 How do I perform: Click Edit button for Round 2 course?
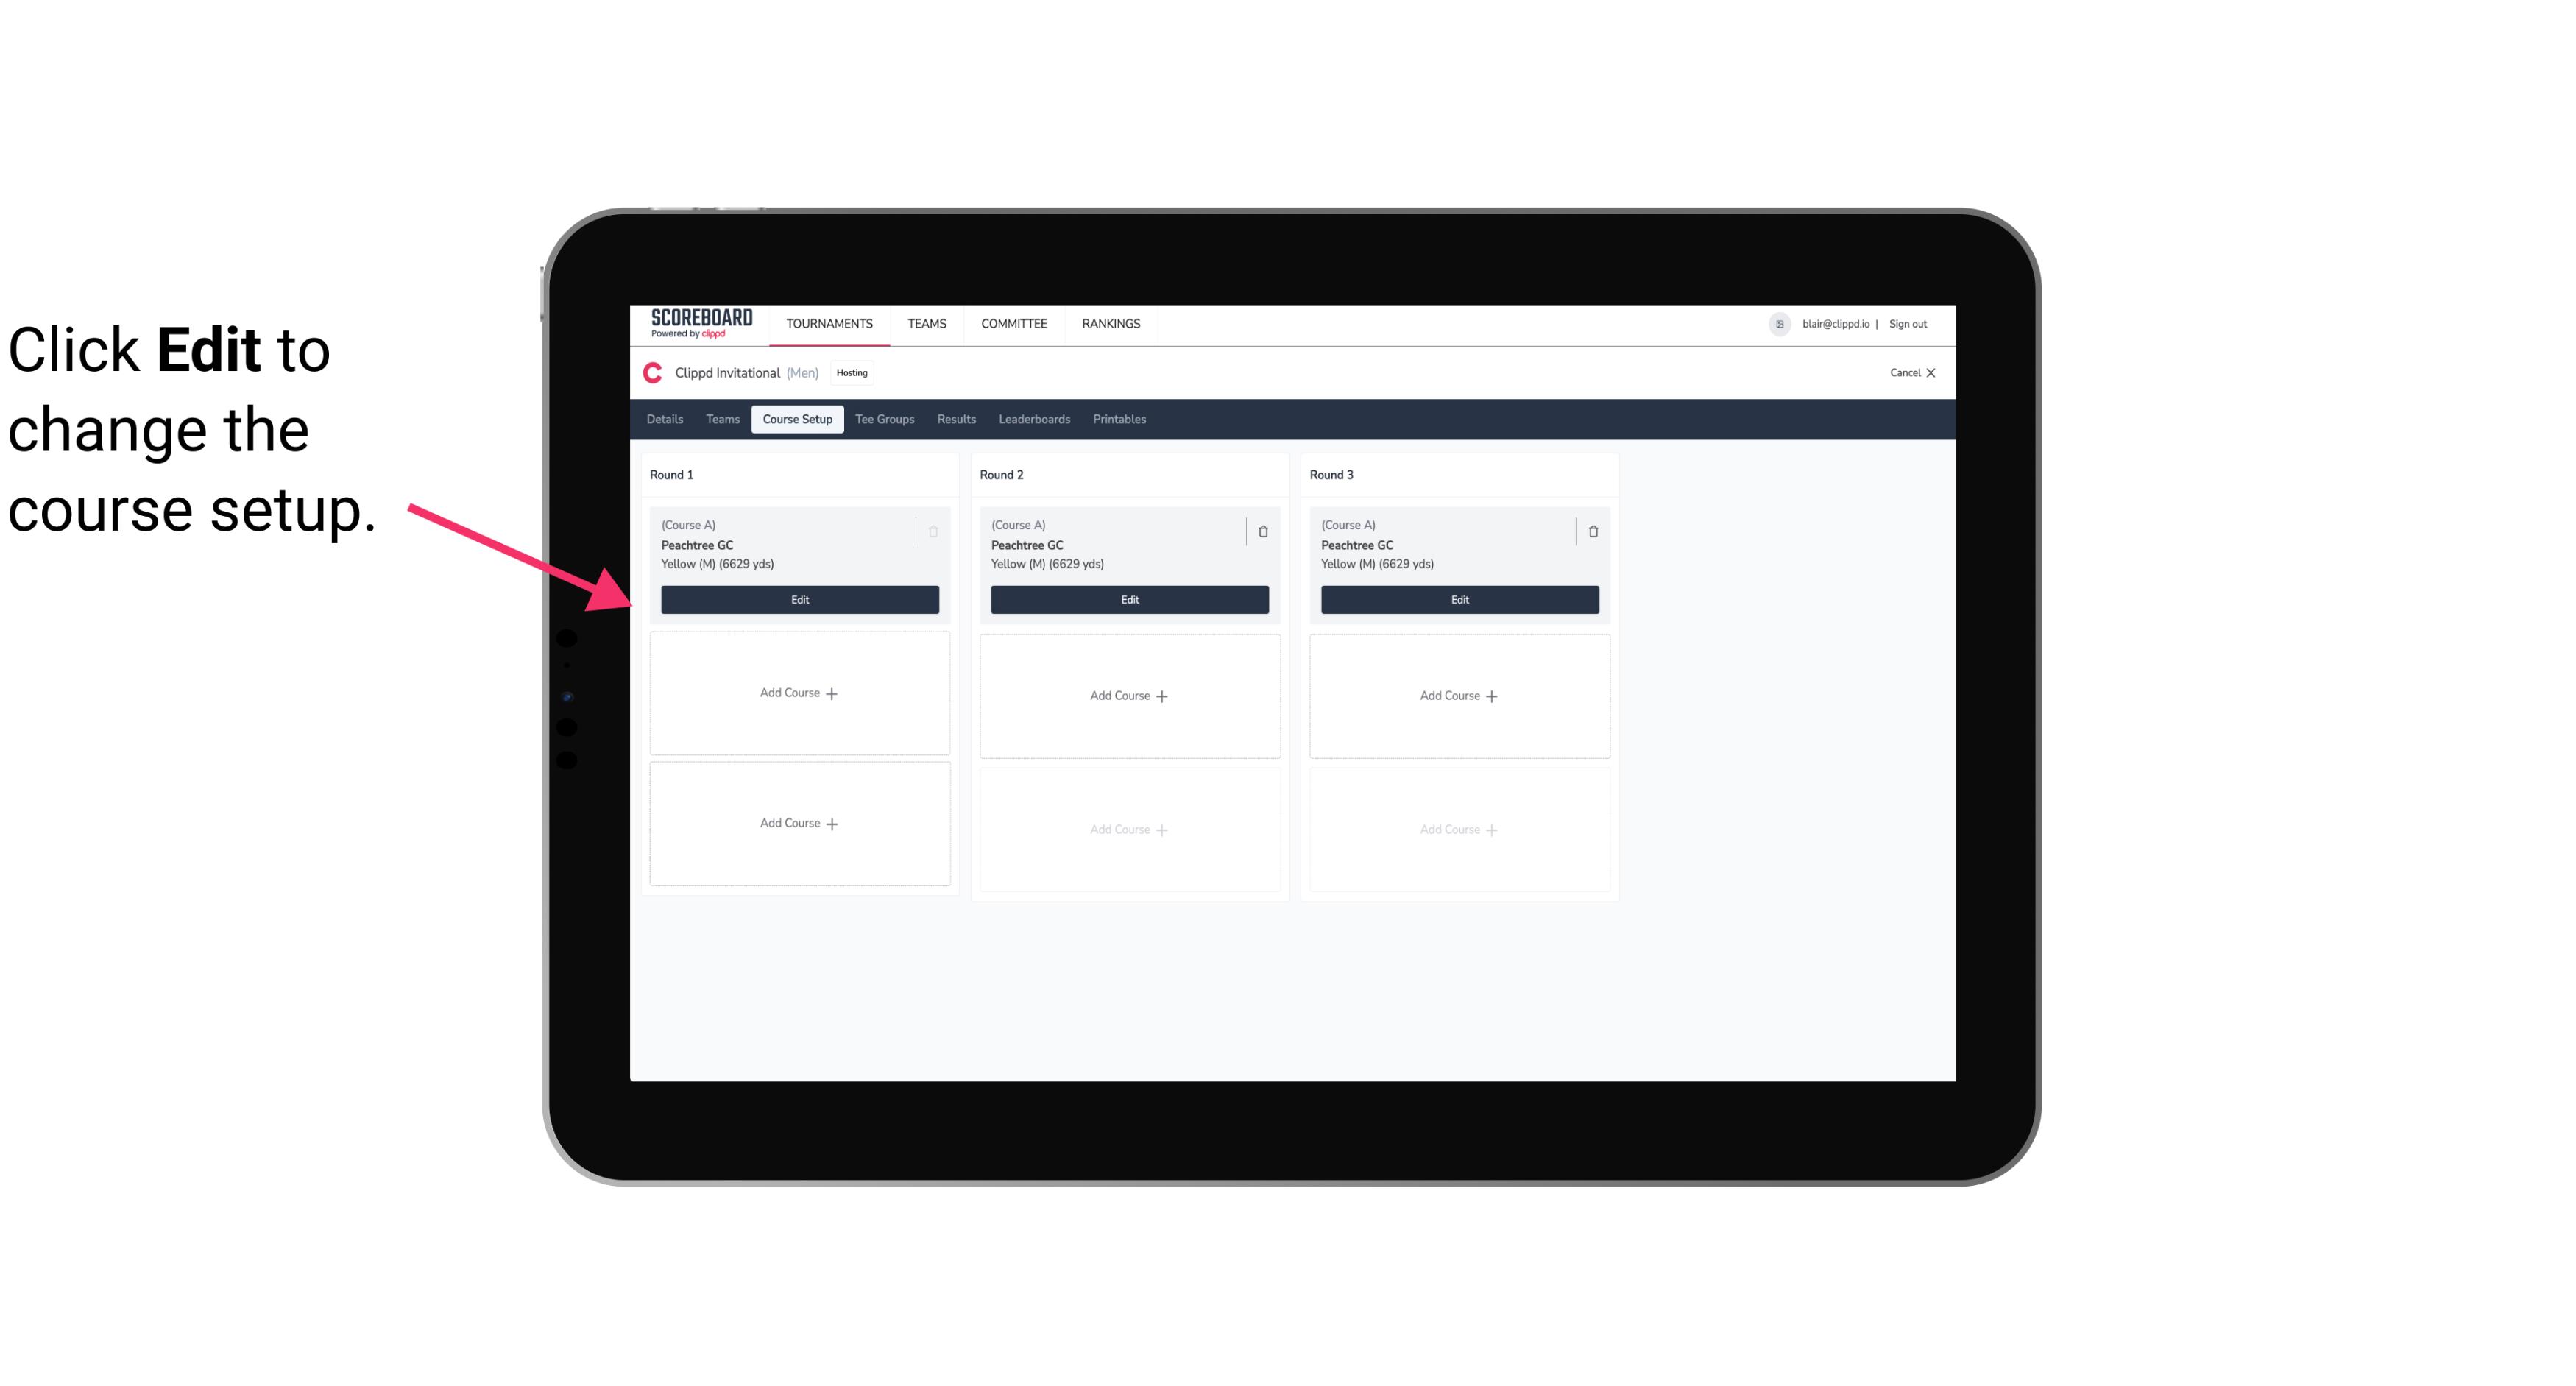click(x=1128, y=599)
